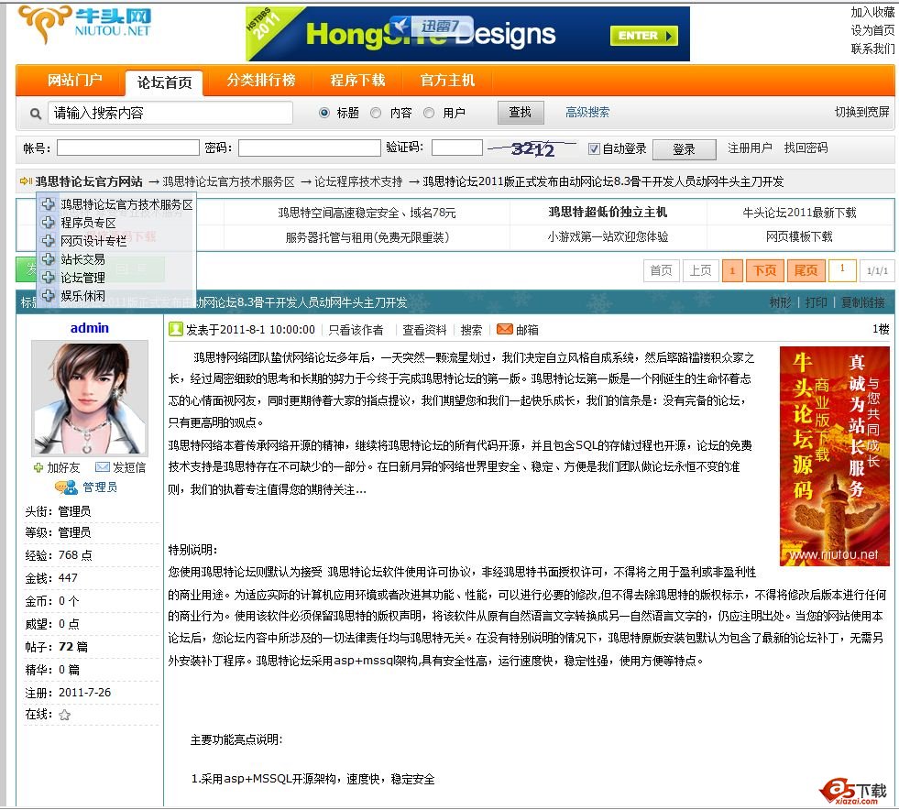Click the 查找 search button
The height and width of the screenshot is (810, 899).
[x=520, y=113]
